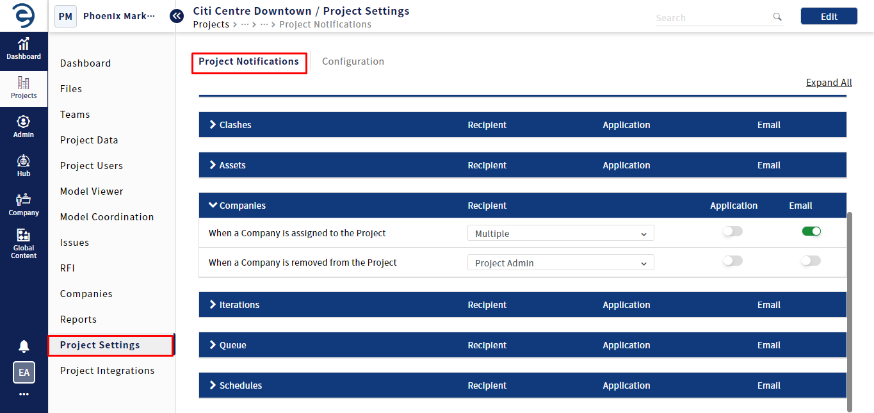Click the Expand All link
Image resolution: width=874 pixels, height=413 pixels.
(829, 83)
